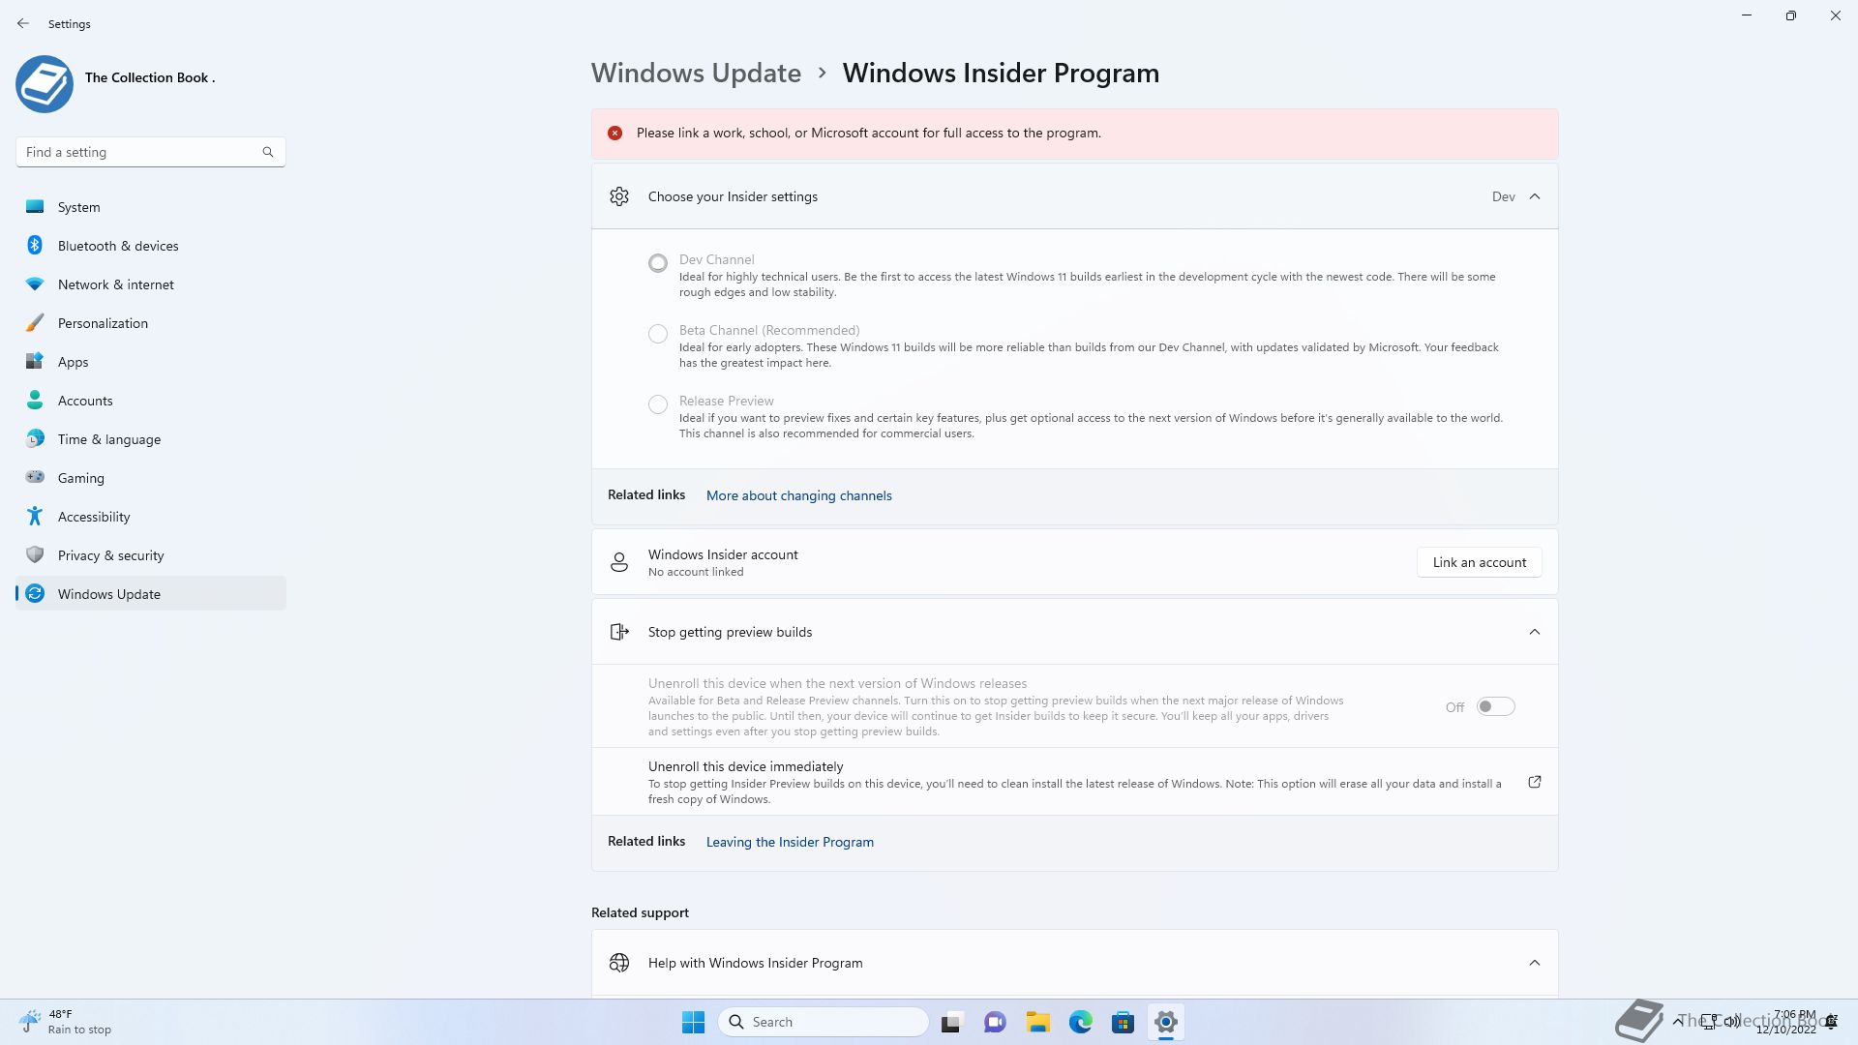Screen dimensions: 1858x1045
Task: Click the Personalization paintbrush icon
Action: coord(35,322)
